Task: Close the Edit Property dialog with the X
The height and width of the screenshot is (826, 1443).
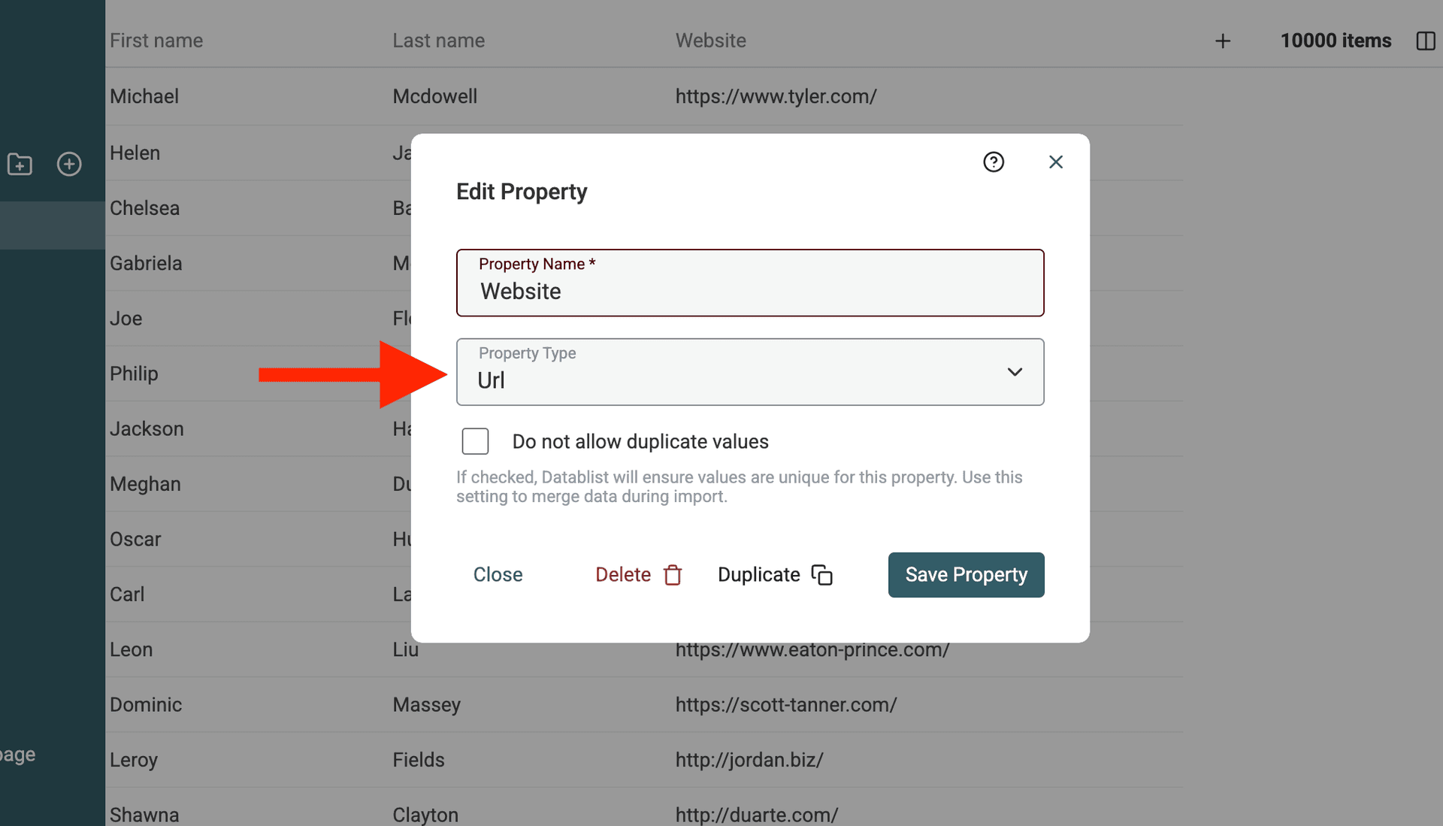Action: click(1056, 162)
